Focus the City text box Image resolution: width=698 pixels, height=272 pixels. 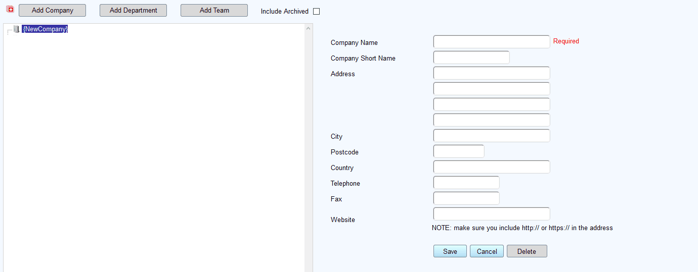tap(492, 136)
